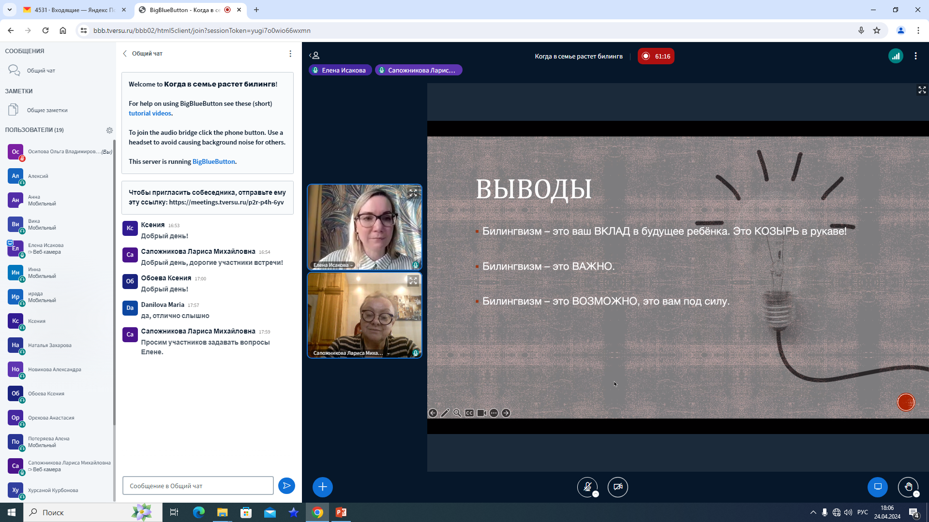Open the blue plus actions menu

(x=322, y=487)
